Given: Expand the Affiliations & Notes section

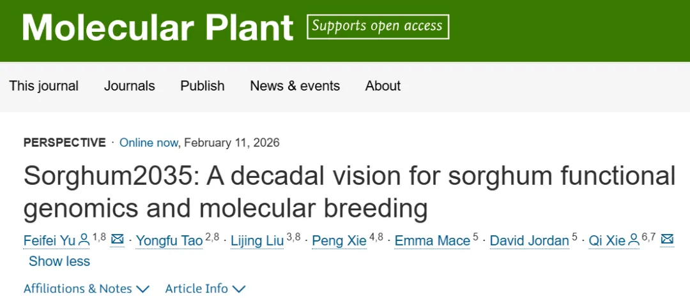Looking at the screenshot, I should point(86,289).
